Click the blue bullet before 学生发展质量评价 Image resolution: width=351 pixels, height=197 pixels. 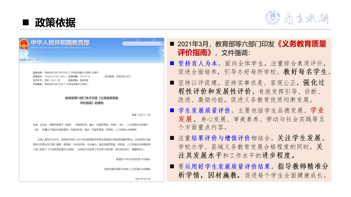(x=172, y=110)
